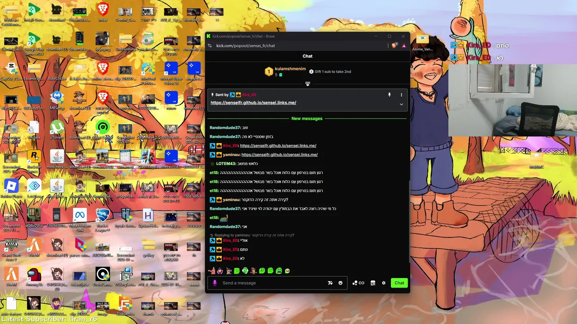Focus the Send a message field
The height and width of the screenshot is (324, 577).
point(273,283)
